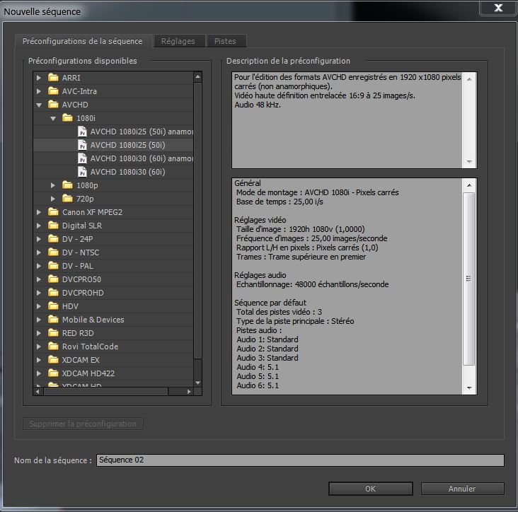Click the XDCAM HD422 folder icon

[53, 373]
